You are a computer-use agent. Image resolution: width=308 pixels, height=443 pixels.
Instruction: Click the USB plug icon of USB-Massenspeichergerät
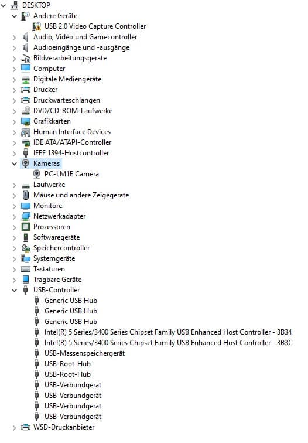(37, 353)
